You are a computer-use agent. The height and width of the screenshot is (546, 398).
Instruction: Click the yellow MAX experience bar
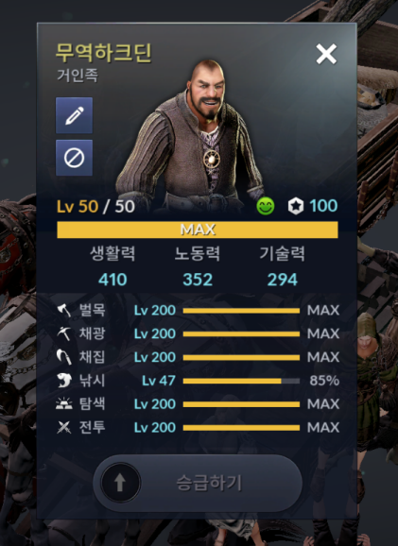(x=198, y=230)
